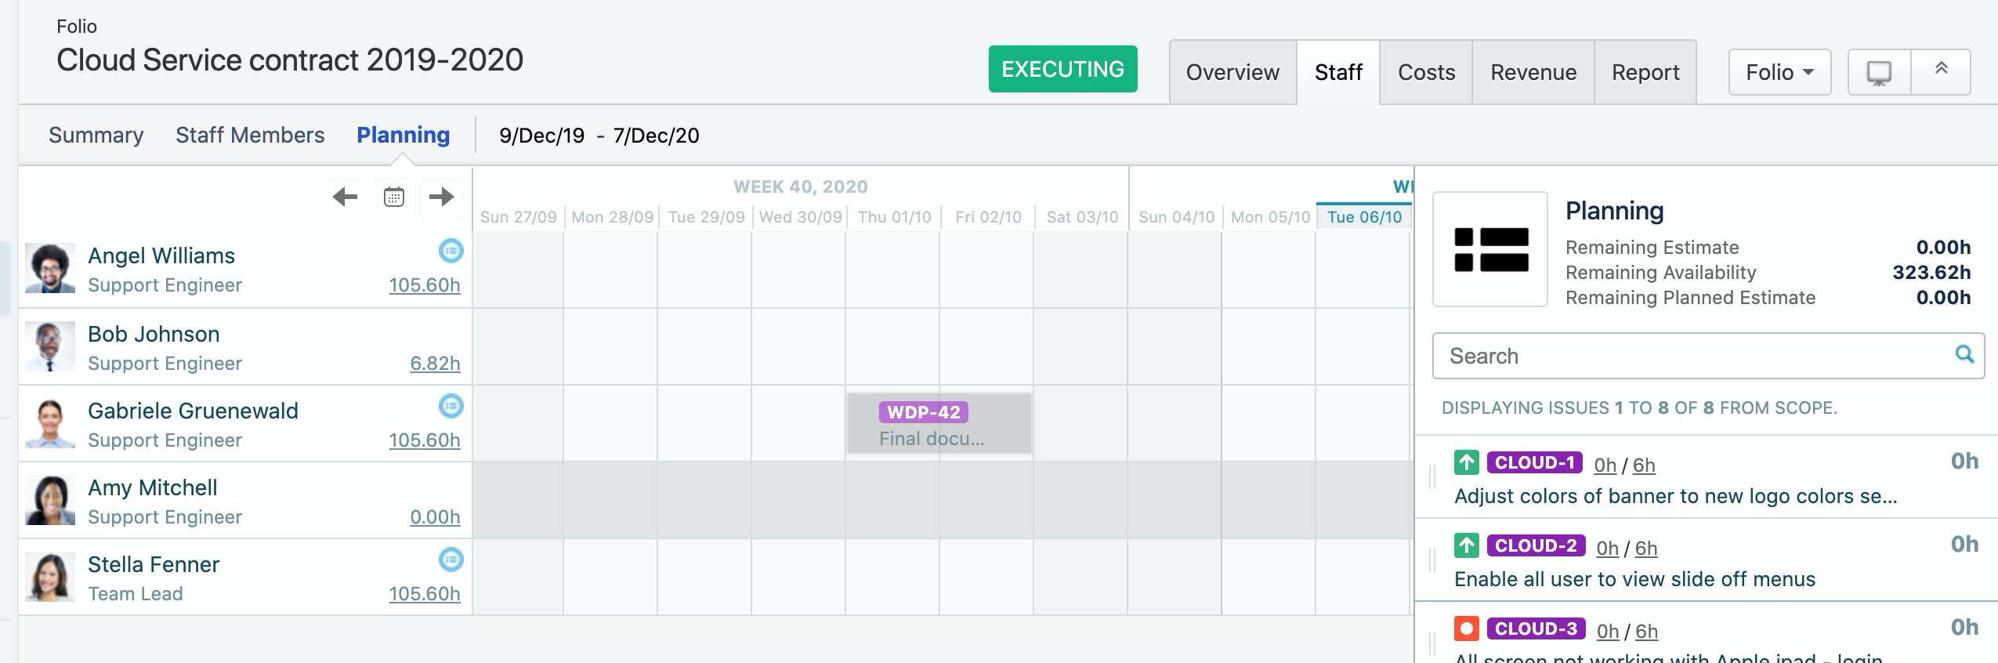
Task: Click the 9/Dec/19 - 7/Dec/20 date range
Action: [599, 136]
